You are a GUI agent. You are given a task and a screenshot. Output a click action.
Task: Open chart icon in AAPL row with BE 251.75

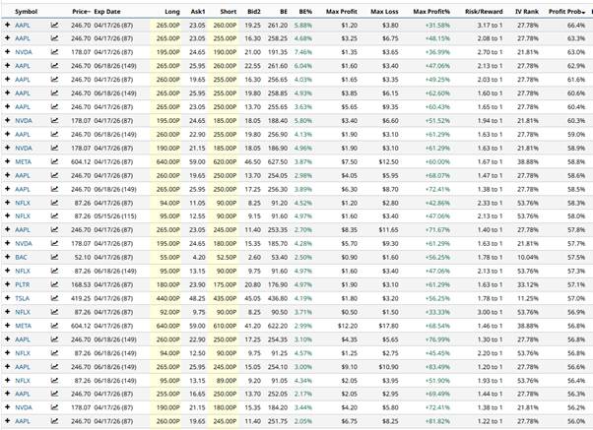(54, 421)
